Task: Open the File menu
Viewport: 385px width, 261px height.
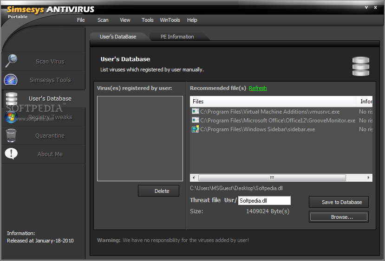Action: point(81,20)
